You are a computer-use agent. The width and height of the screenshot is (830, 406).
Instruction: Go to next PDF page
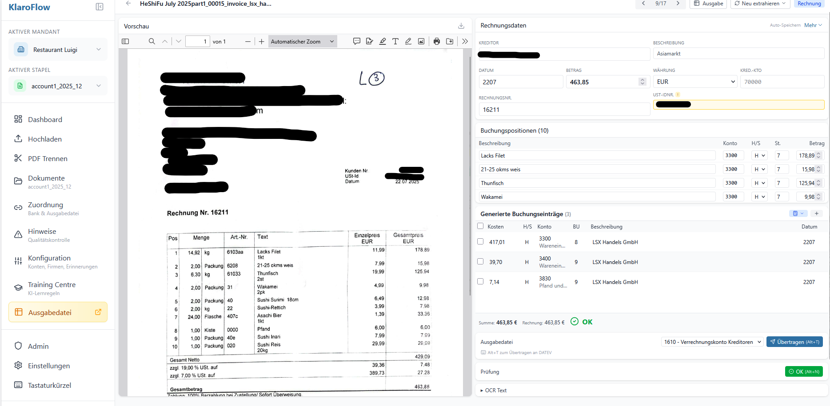[x=179, y=41]
